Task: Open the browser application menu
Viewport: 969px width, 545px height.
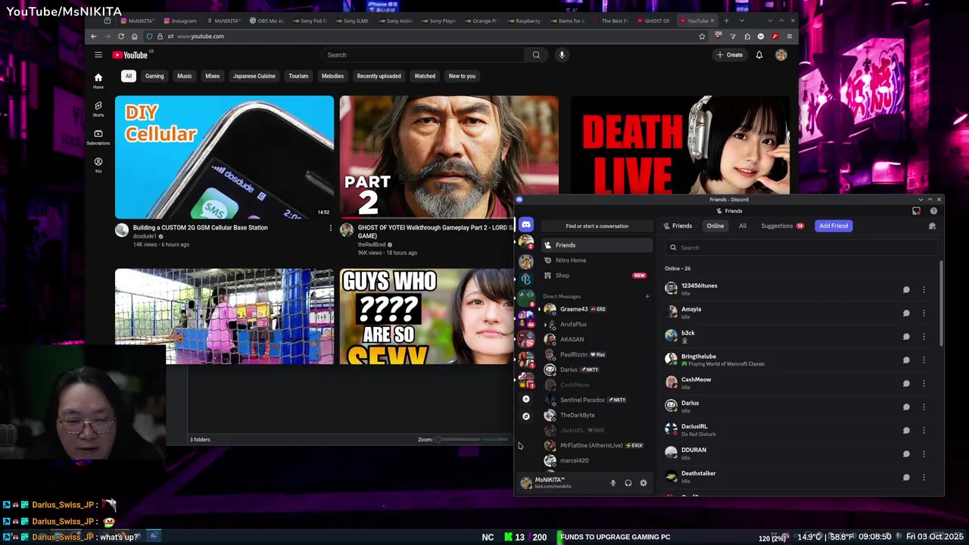Action: [x=789, y=36]
